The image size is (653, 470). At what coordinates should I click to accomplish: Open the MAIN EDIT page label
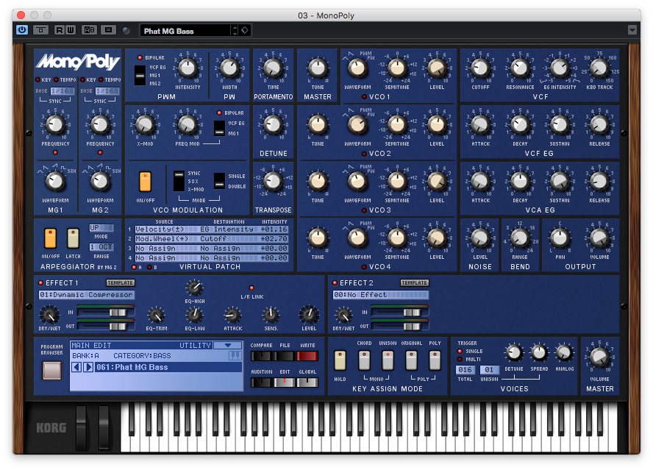pos(91,346)
